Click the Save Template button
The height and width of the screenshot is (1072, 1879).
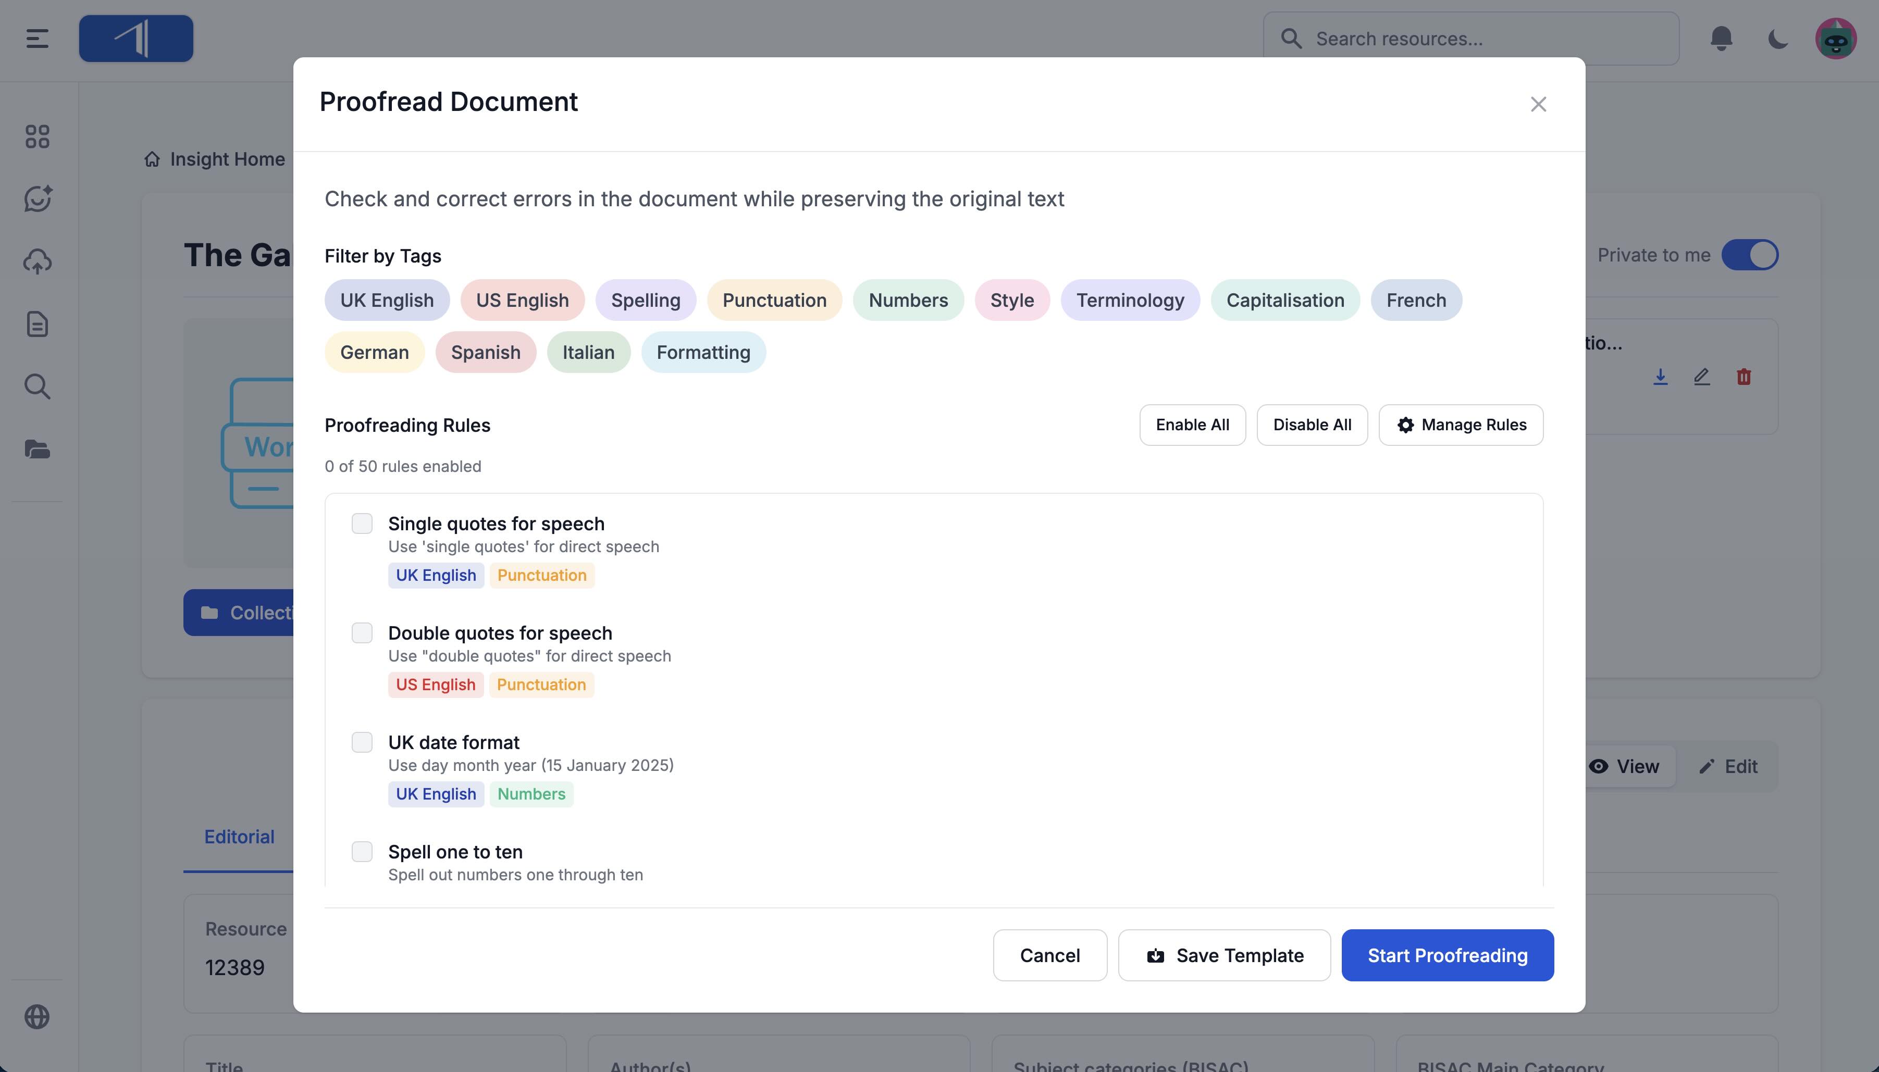tap(1223, 956)
